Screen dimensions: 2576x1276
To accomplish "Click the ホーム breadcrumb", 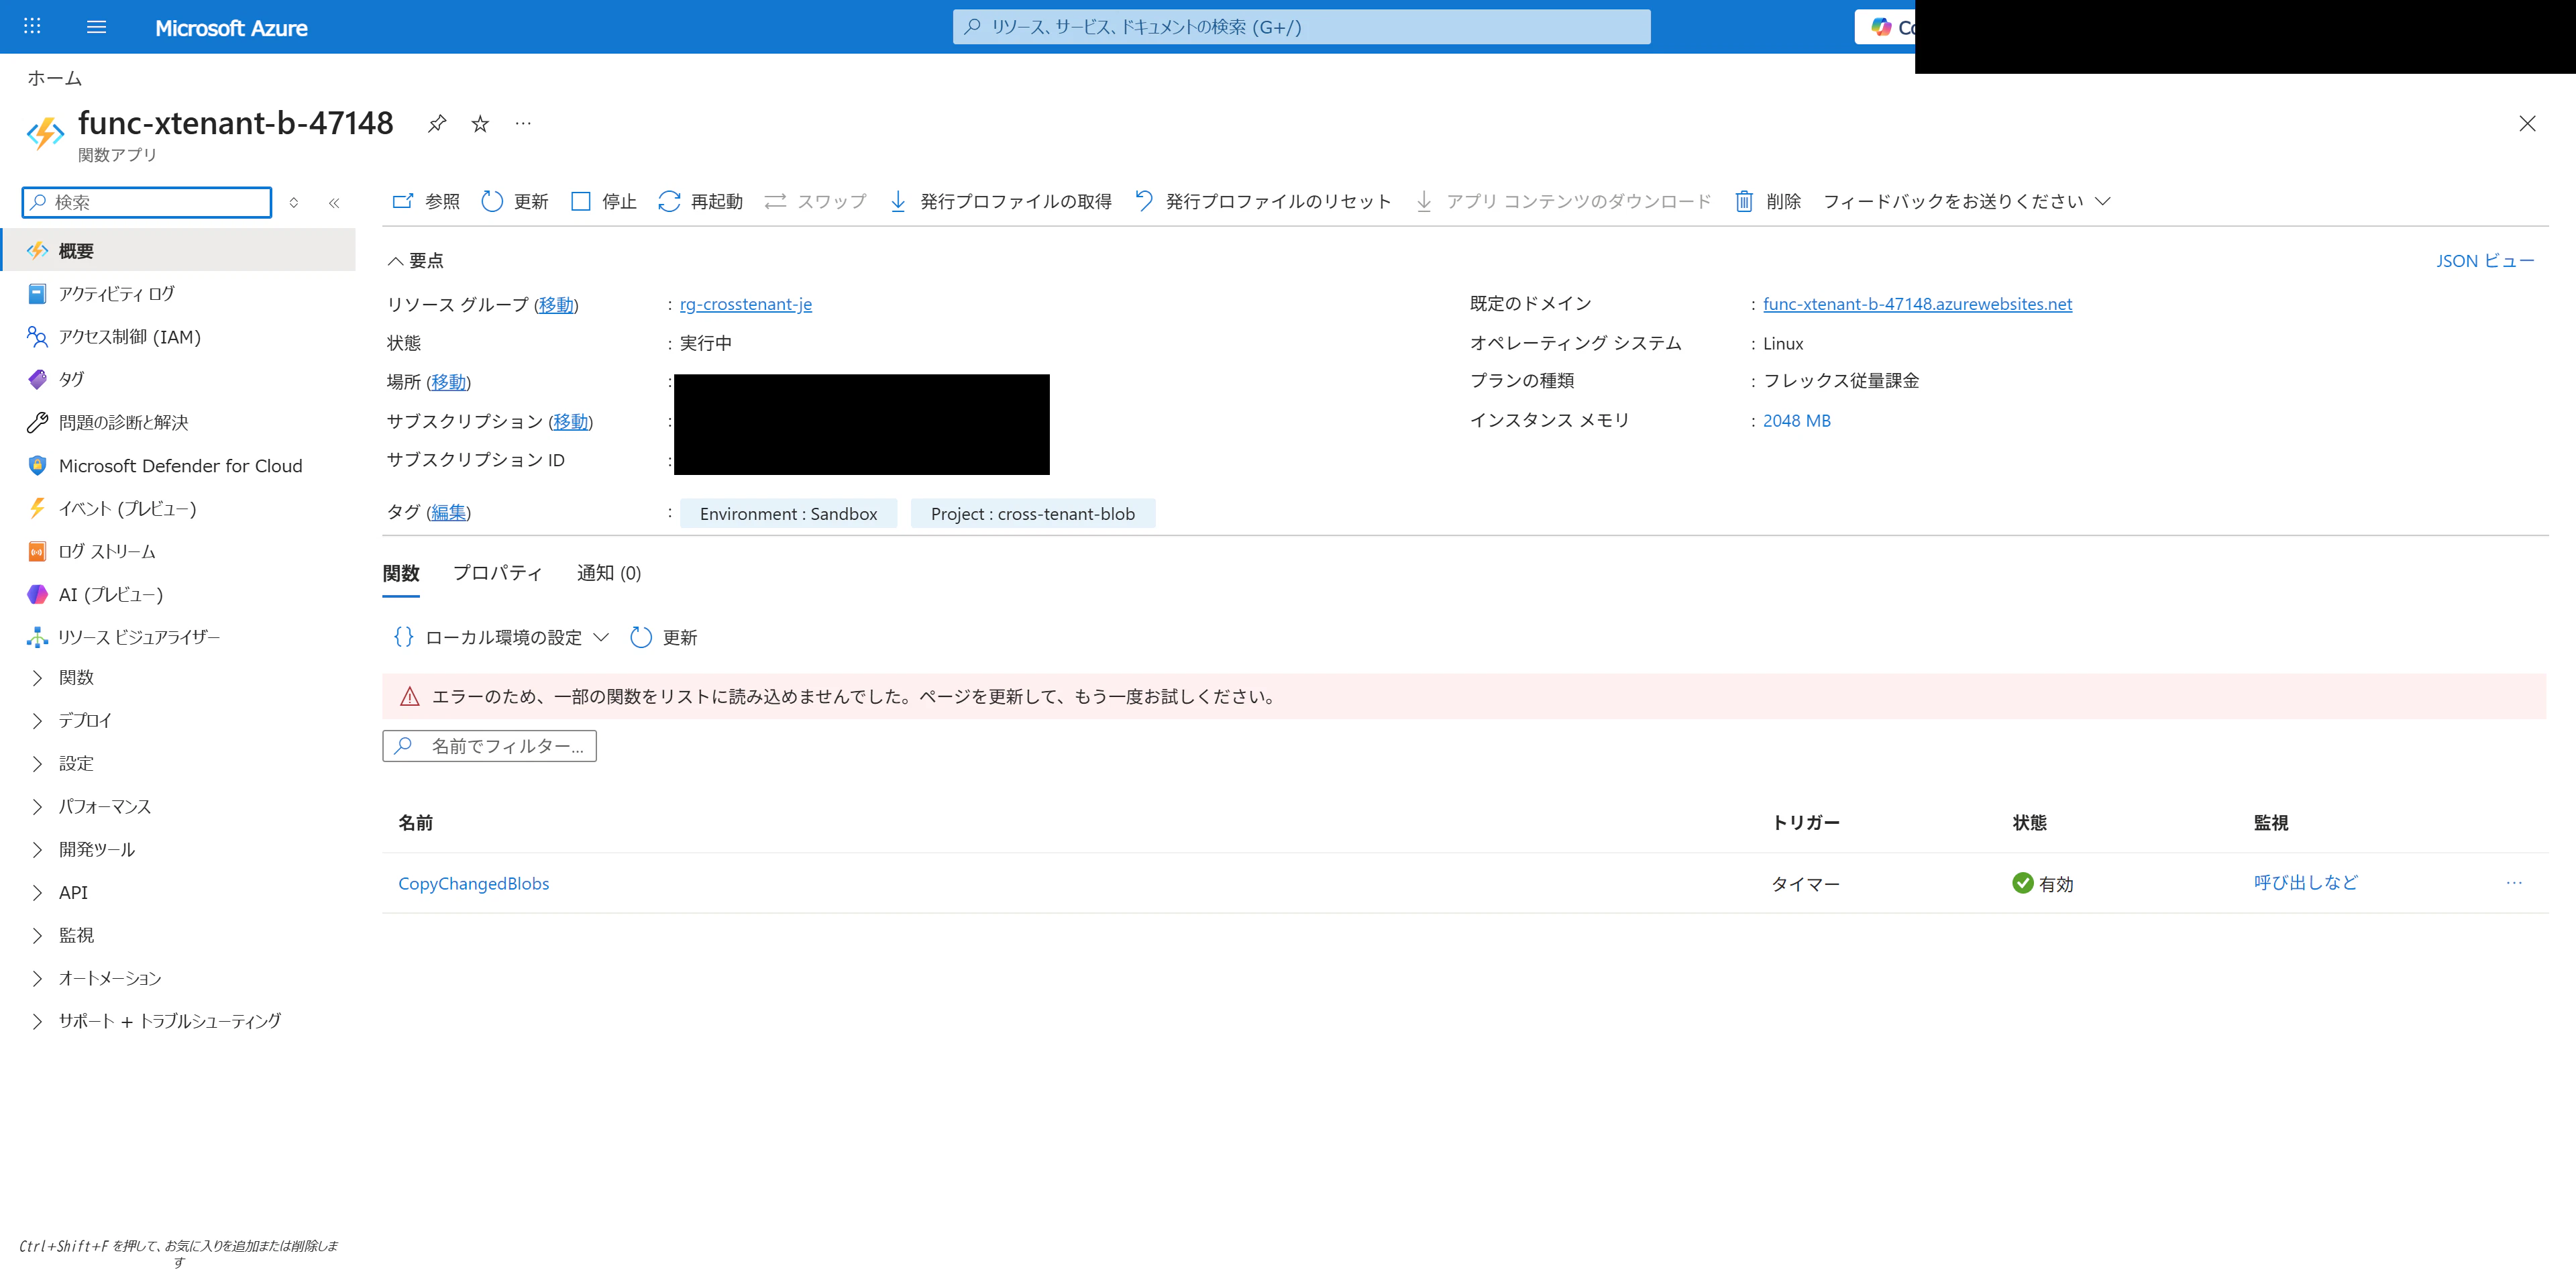I will [54, 78].
